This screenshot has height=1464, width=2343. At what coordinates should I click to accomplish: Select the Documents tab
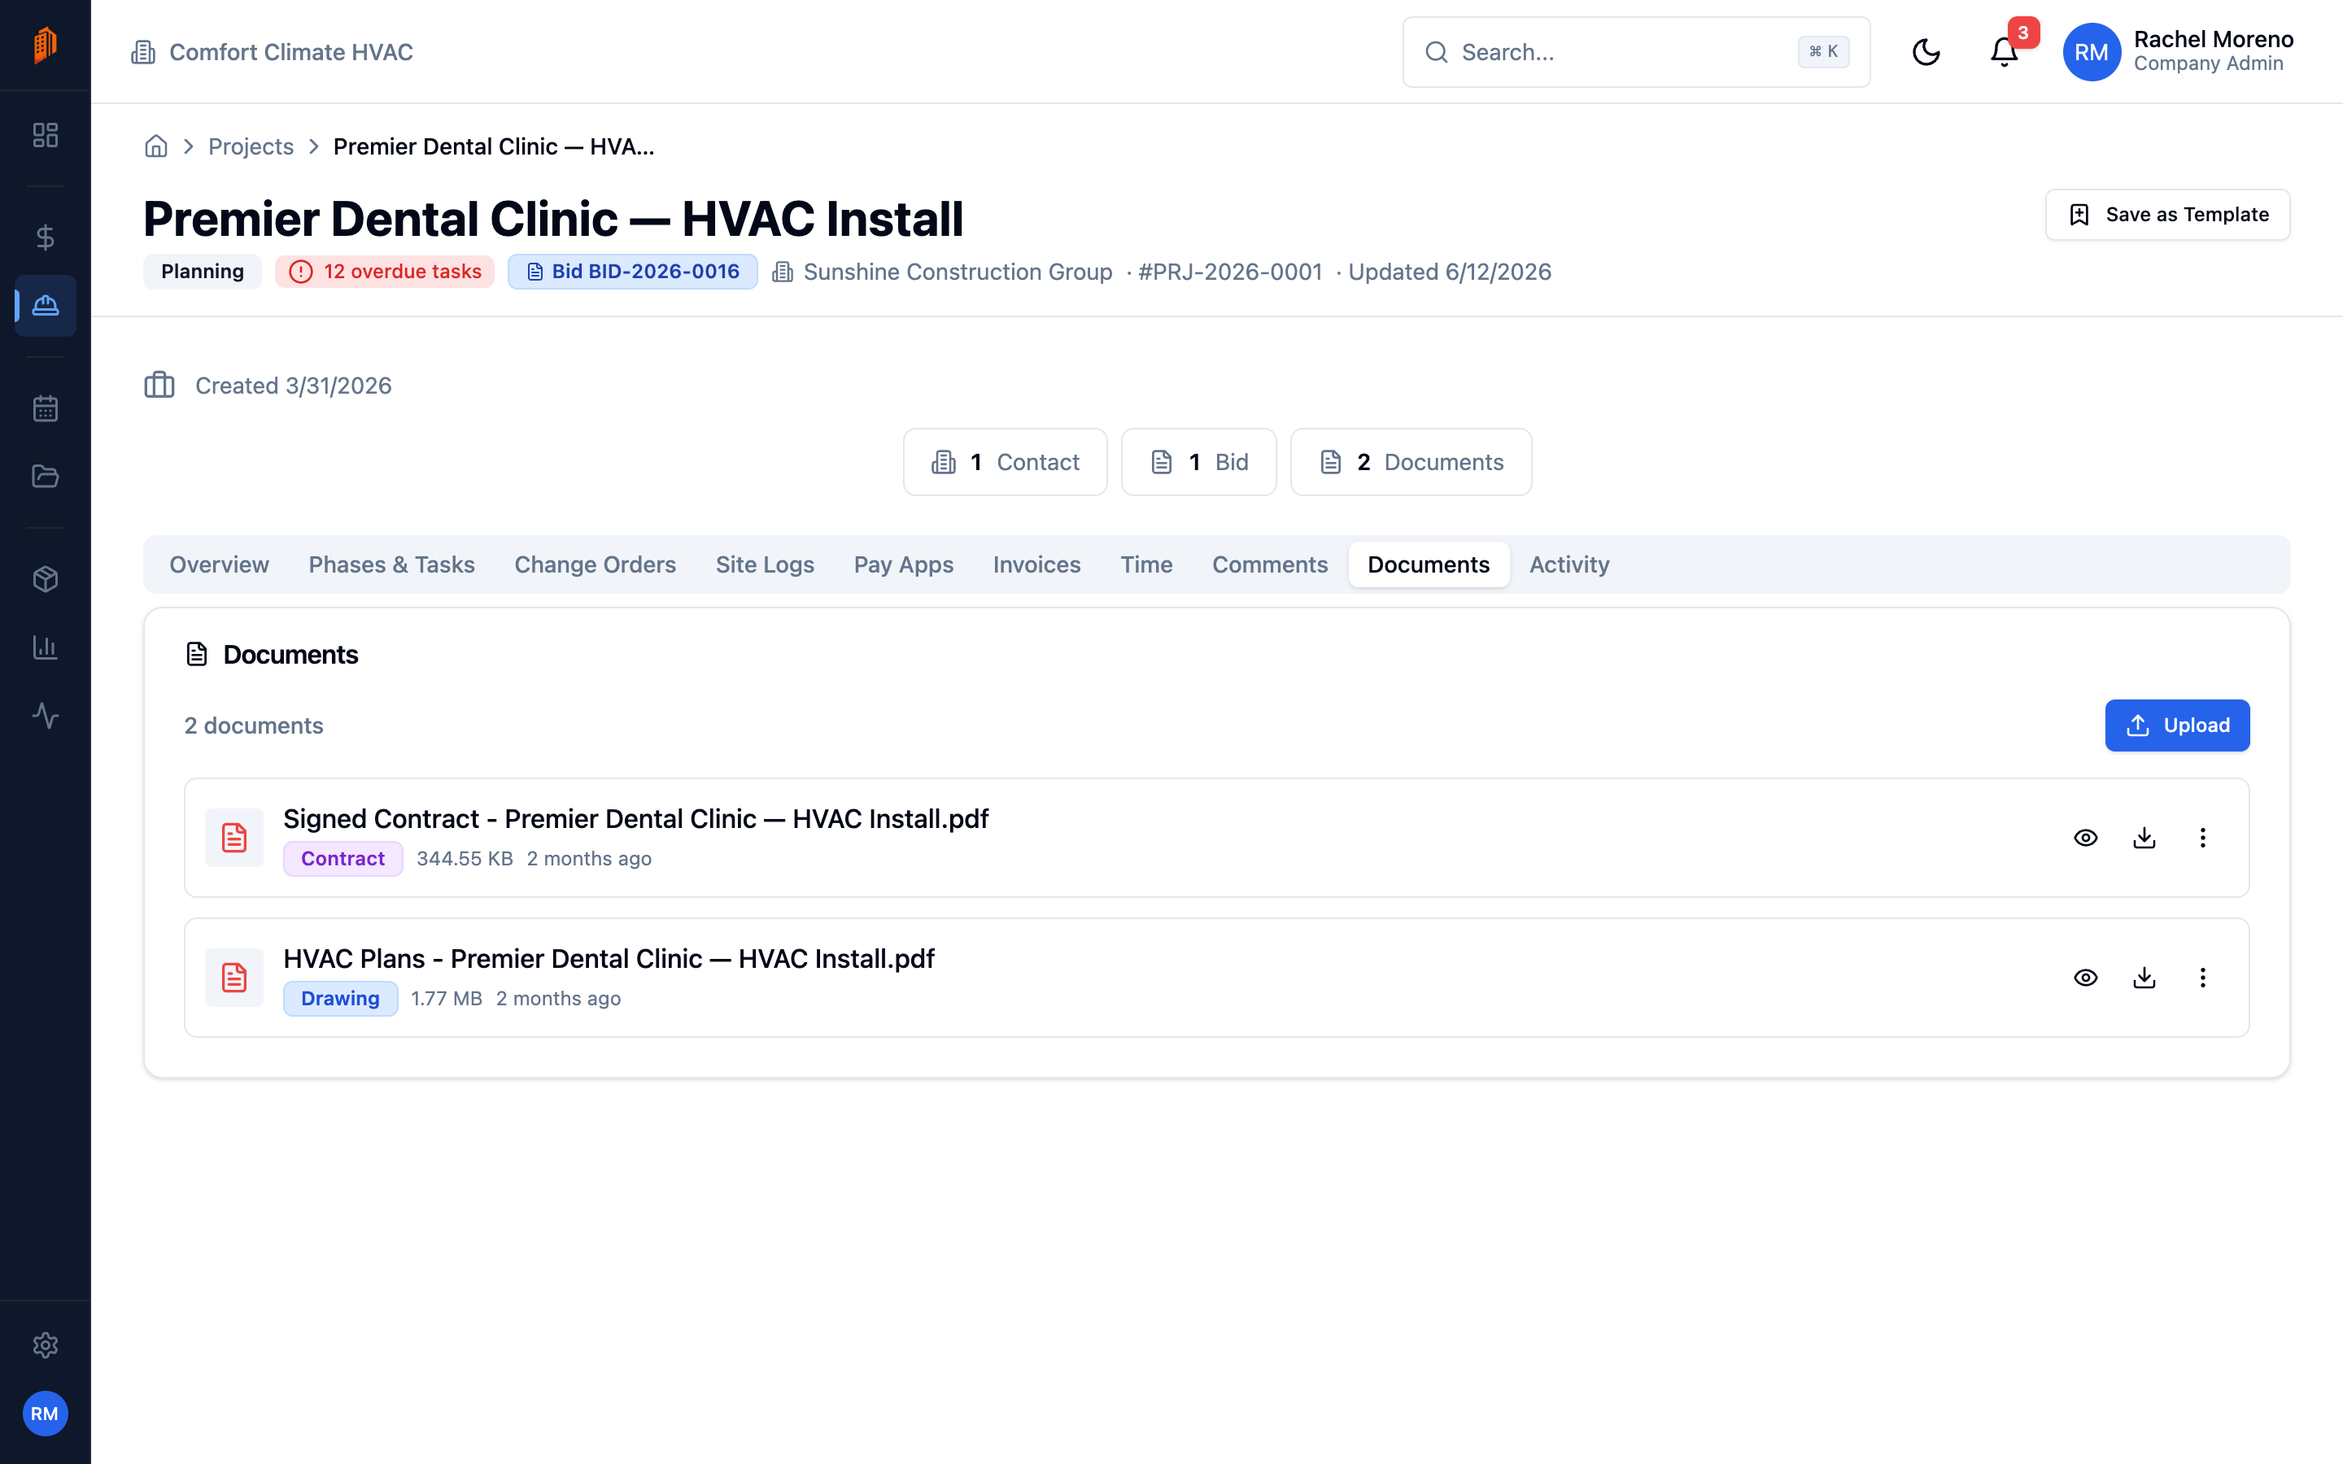(1429, 564)
